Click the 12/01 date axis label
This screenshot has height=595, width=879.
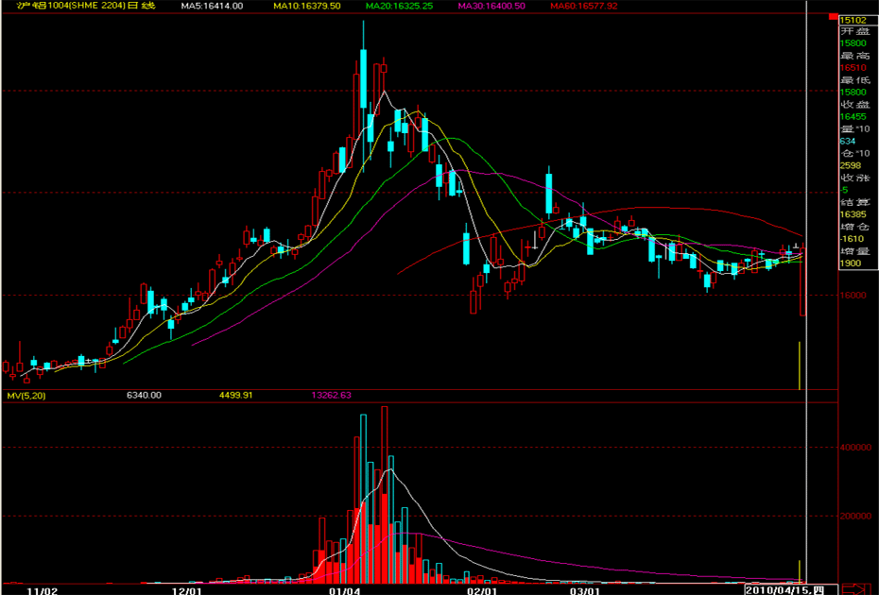click(187, 590)
